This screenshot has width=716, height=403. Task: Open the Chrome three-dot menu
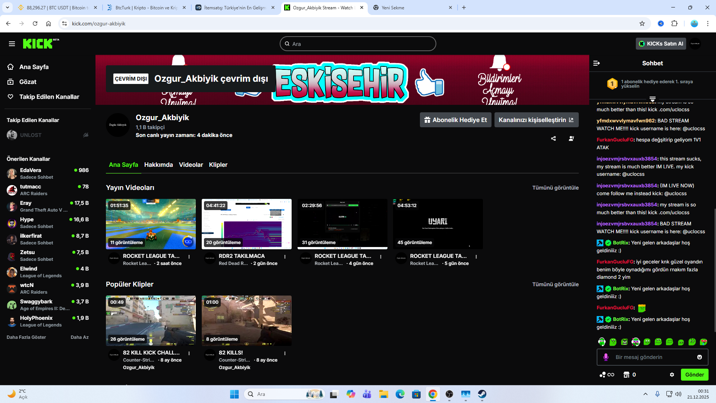coord(708,24)
